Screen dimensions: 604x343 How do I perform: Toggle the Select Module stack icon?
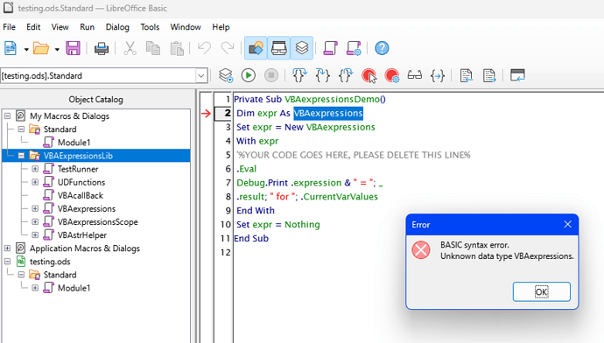point(302,48)
